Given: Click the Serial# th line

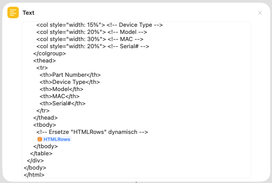Looking at the screenshot, I should tap(62, 104).
